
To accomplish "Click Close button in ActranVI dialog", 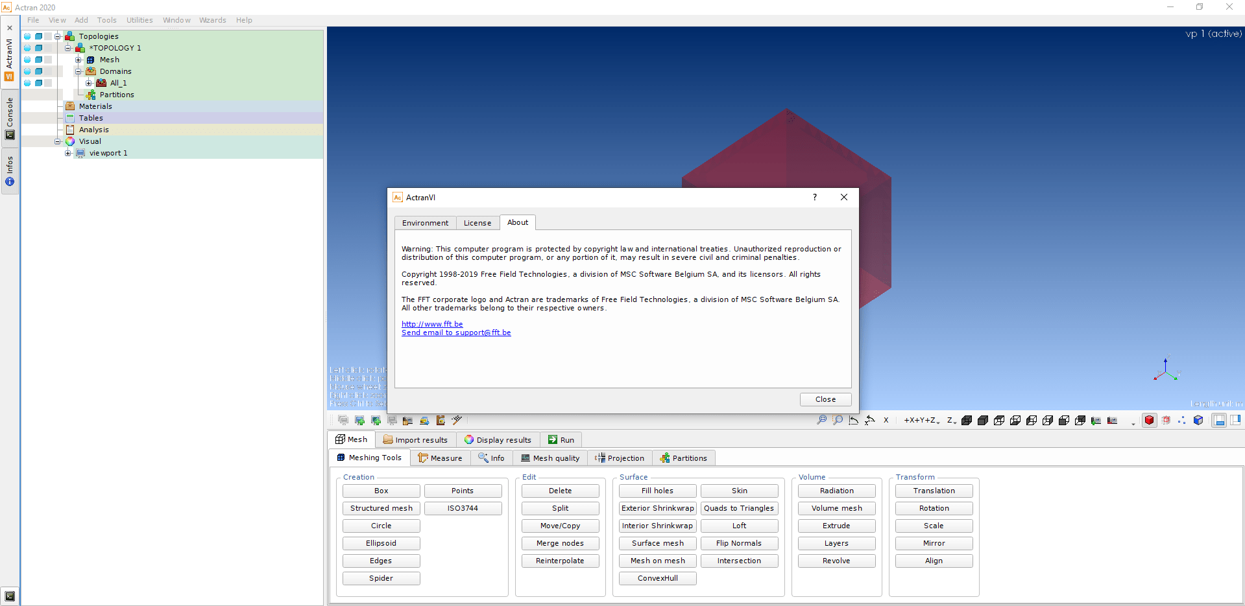I will click(825, 399).
